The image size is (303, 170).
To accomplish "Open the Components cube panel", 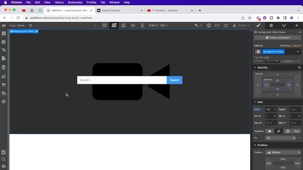I will tap(4, 42).
